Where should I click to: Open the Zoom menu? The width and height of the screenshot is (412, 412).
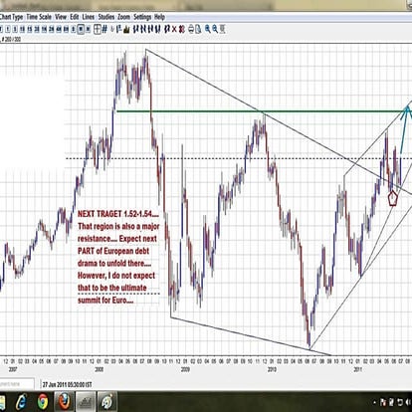tap(123, 17)
